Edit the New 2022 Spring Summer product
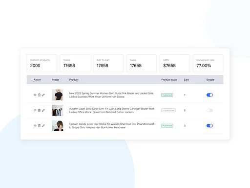This screenshot has width=250, height=188. (x=43, y=95)
